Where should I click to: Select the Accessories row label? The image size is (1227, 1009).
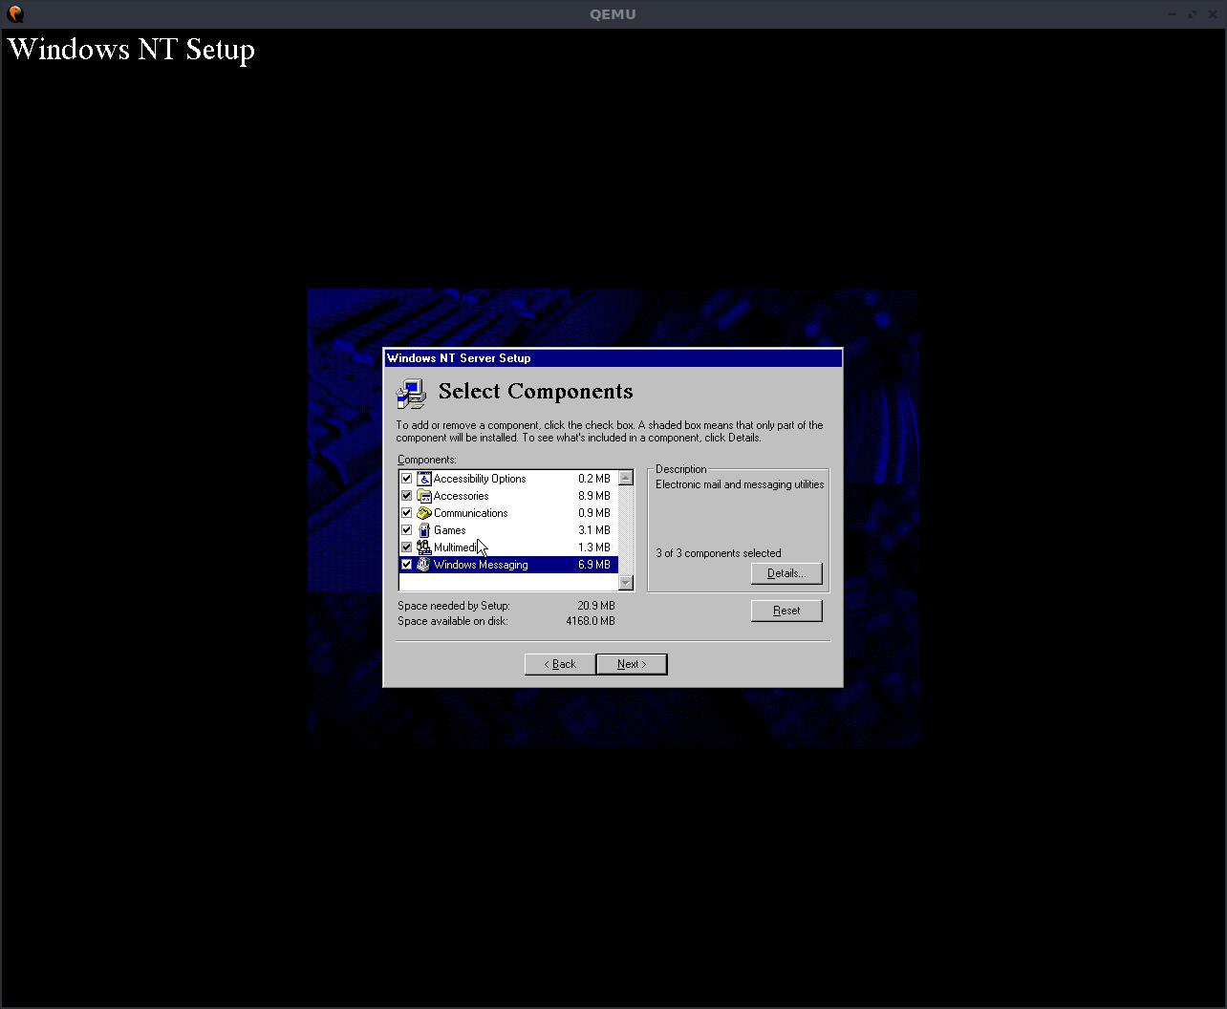[461, 496]
